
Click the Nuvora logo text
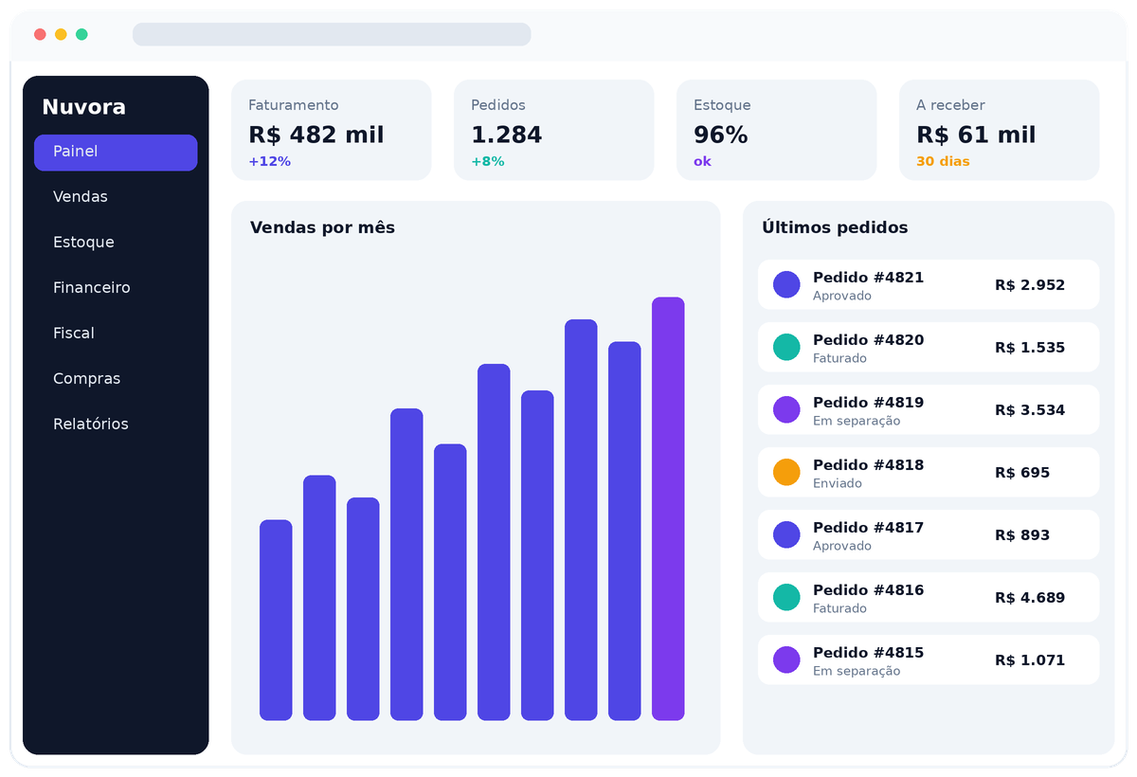pos(83,107)
